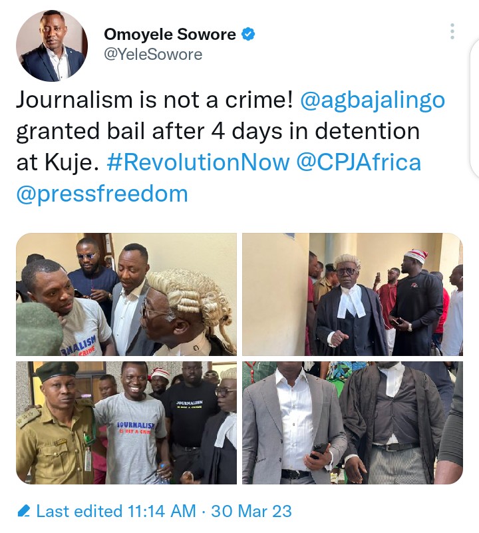Click the blue verified badge icon
This screenshot has height=533, width=479.
pos(248,34)
